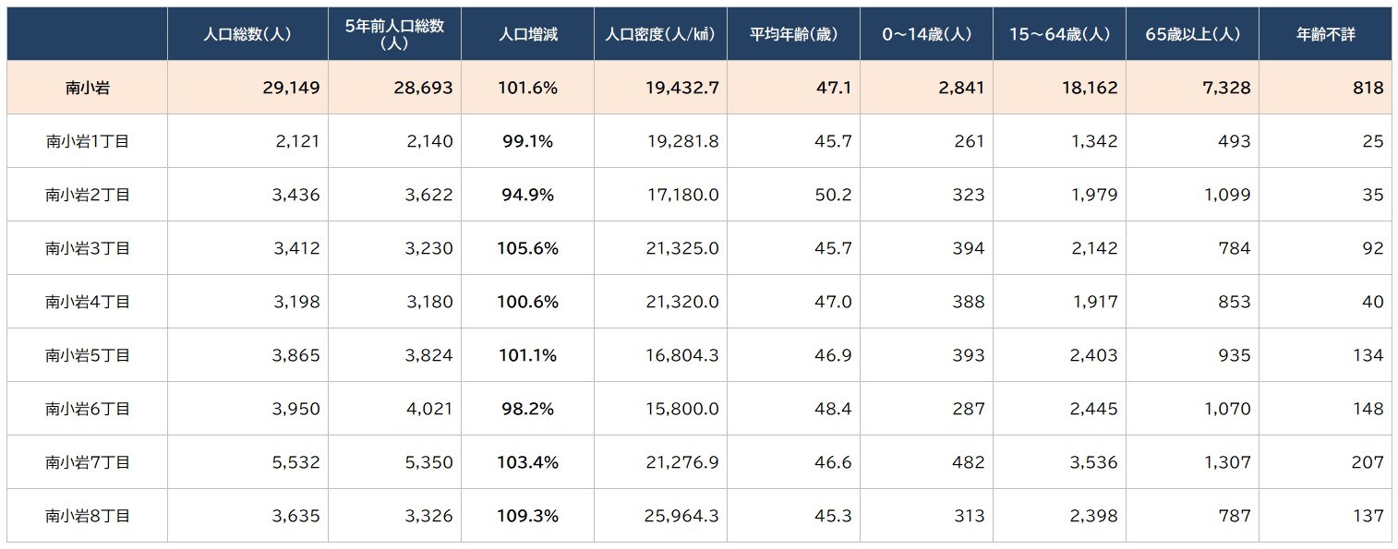The width and height of the screenshot is (1398, 549).
Task: Click the 人口増減 column header
Action: coord(527,34)
